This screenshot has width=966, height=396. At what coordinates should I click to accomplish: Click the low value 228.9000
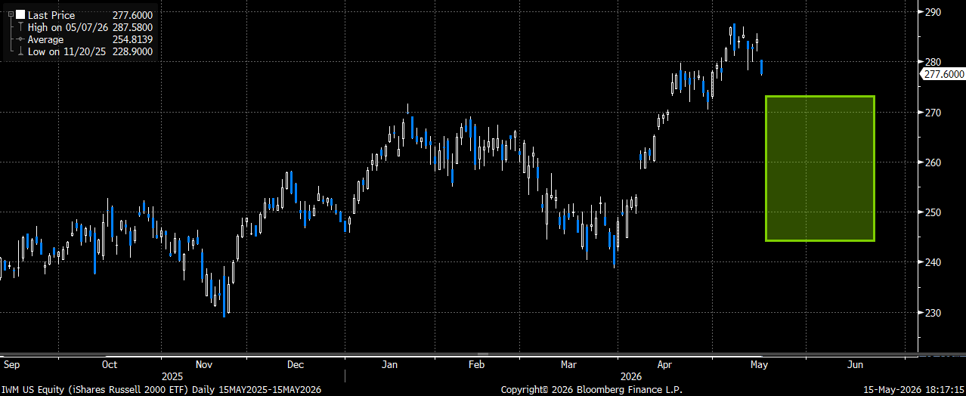tap(133, 51)
